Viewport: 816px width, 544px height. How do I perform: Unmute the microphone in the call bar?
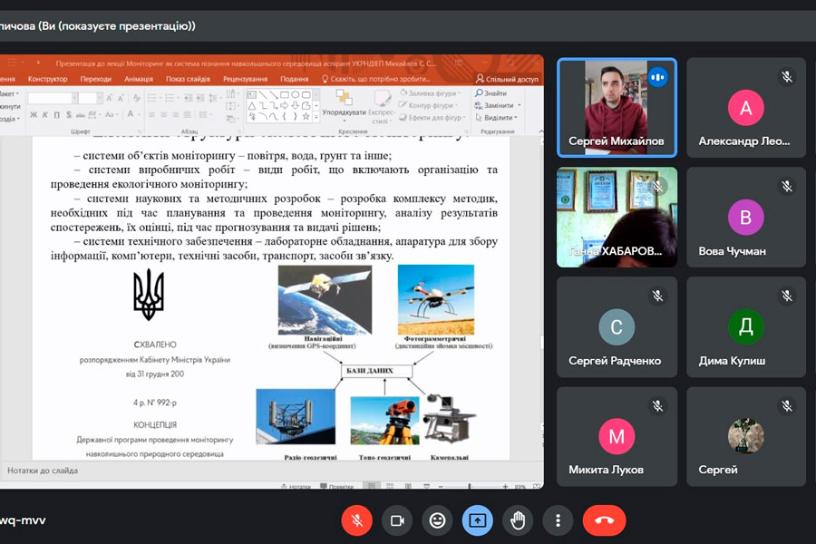coord(356,520)
